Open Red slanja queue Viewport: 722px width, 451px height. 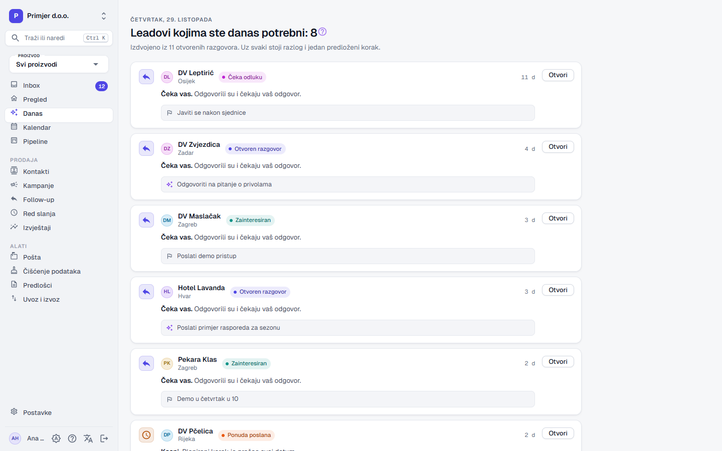point(59,214)
